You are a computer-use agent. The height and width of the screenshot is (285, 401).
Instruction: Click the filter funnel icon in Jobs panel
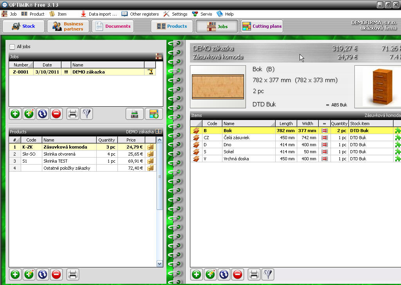tap(86, 114)
